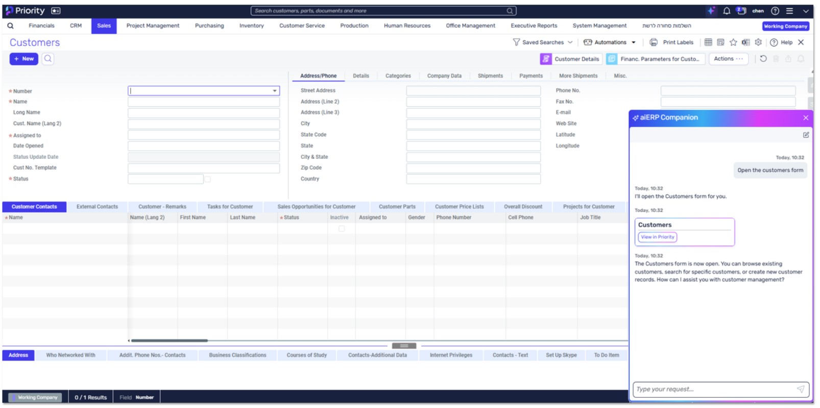Click the Excel export icon
Image resolution: width=820 pixels, height=408 pixels.
[746, 42]
